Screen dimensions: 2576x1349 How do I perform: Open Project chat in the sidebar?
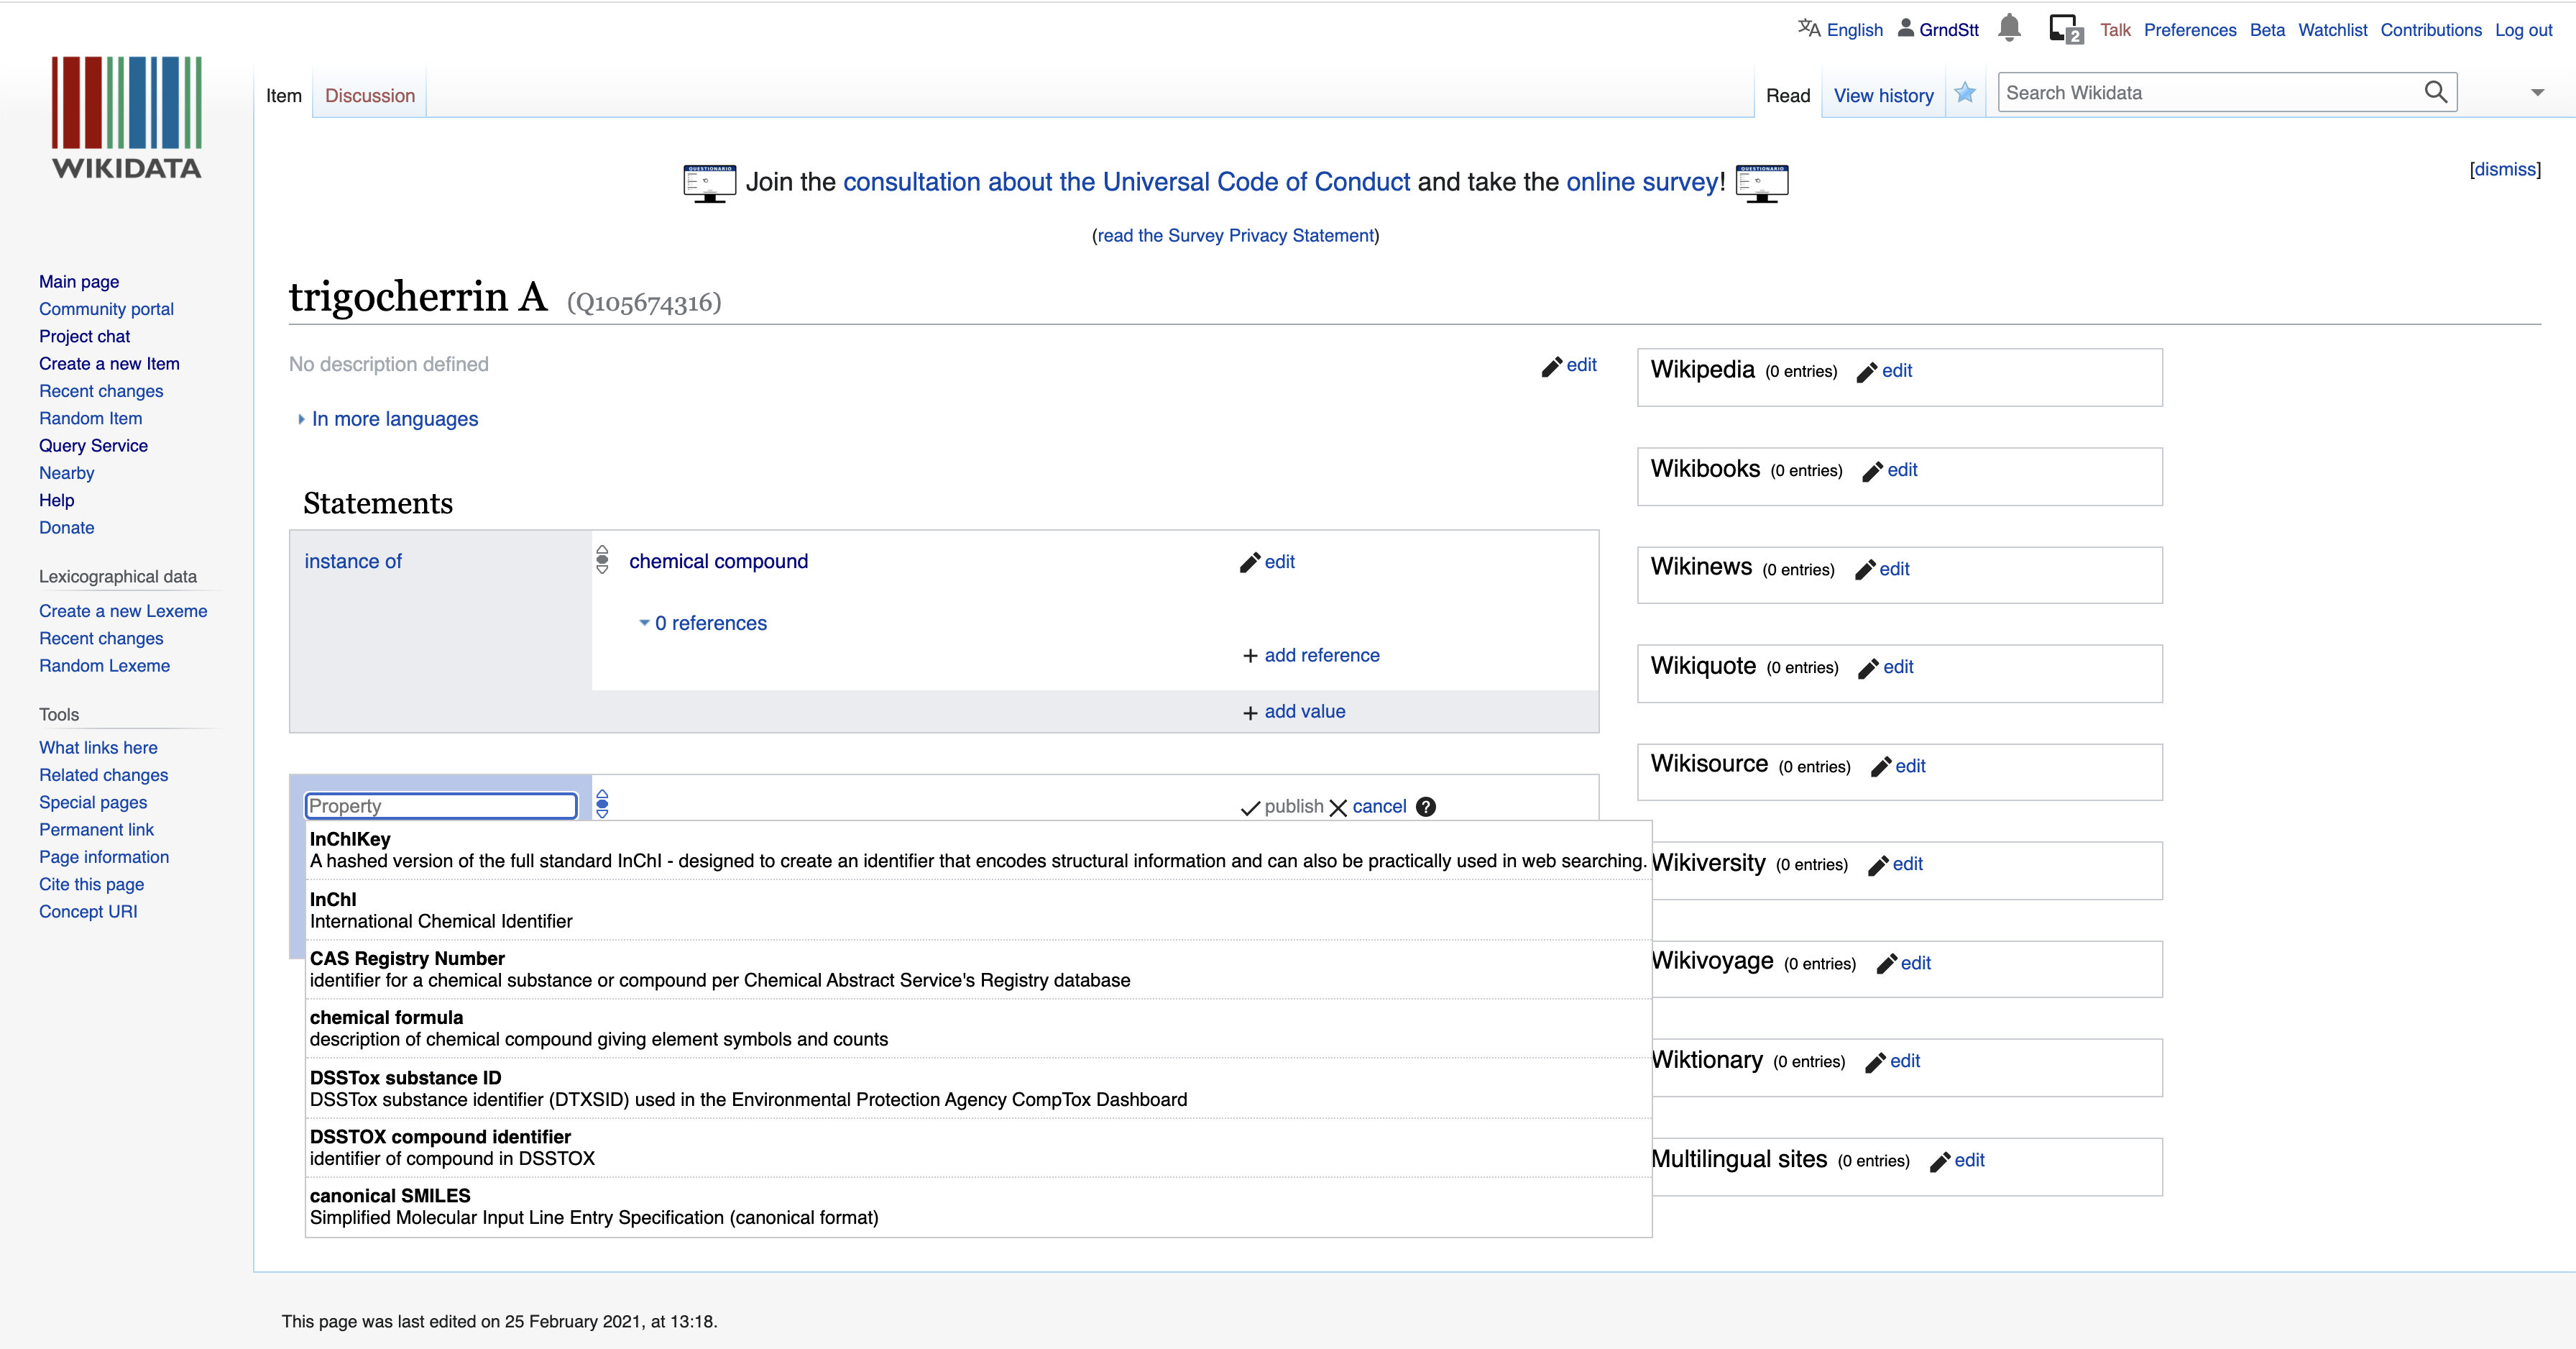[84, 337]
